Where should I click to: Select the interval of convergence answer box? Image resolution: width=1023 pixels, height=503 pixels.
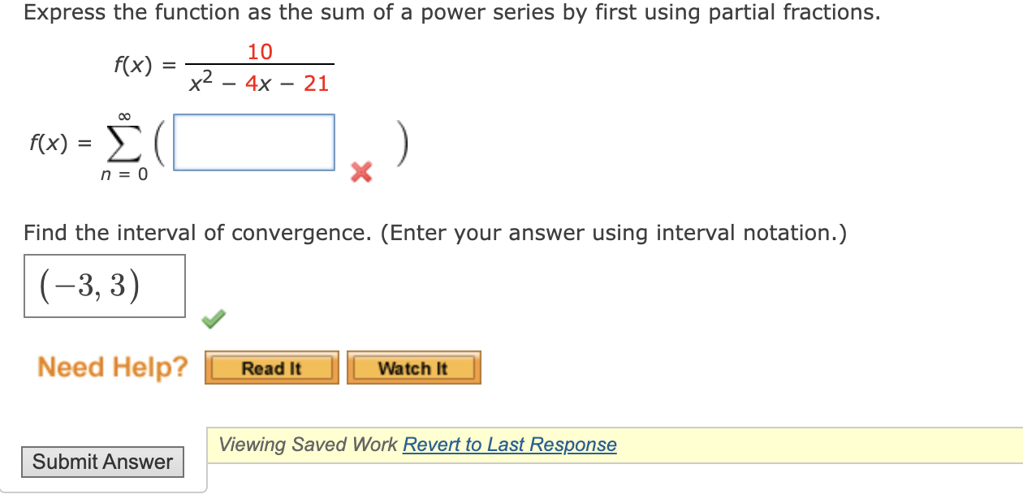coord(104,286)
